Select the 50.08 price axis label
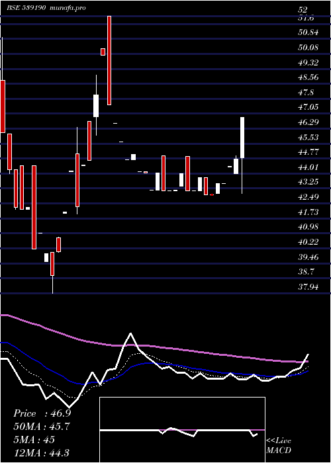The width and height of the screenshot is (331, 463). coord(308,47)
